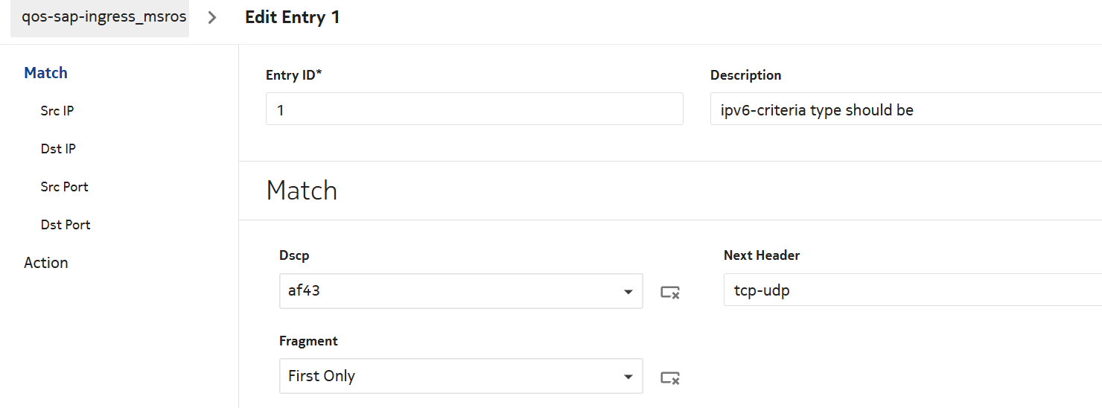1102x408 pixels.
Task: Click the Dscp field label
Action: coord(294,255)
